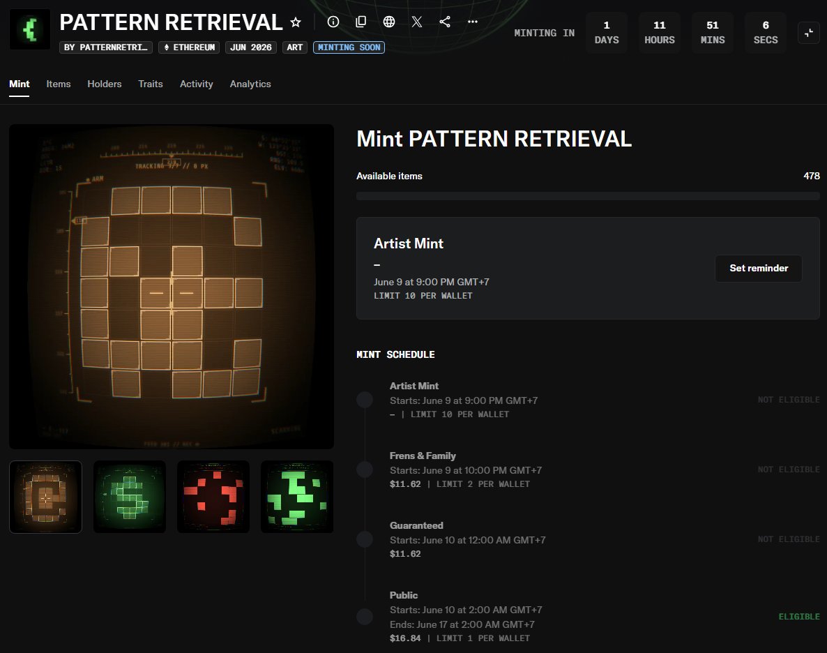This screenshot has width=827, height=653.
Task: Click the ETHEREUM chain tag
Action: (x=189, y=47)
